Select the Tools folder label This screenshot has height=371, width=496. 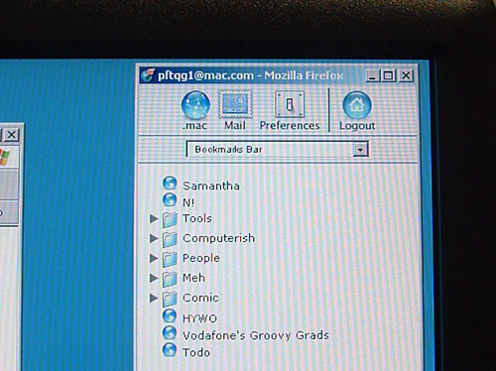point(197,218)
